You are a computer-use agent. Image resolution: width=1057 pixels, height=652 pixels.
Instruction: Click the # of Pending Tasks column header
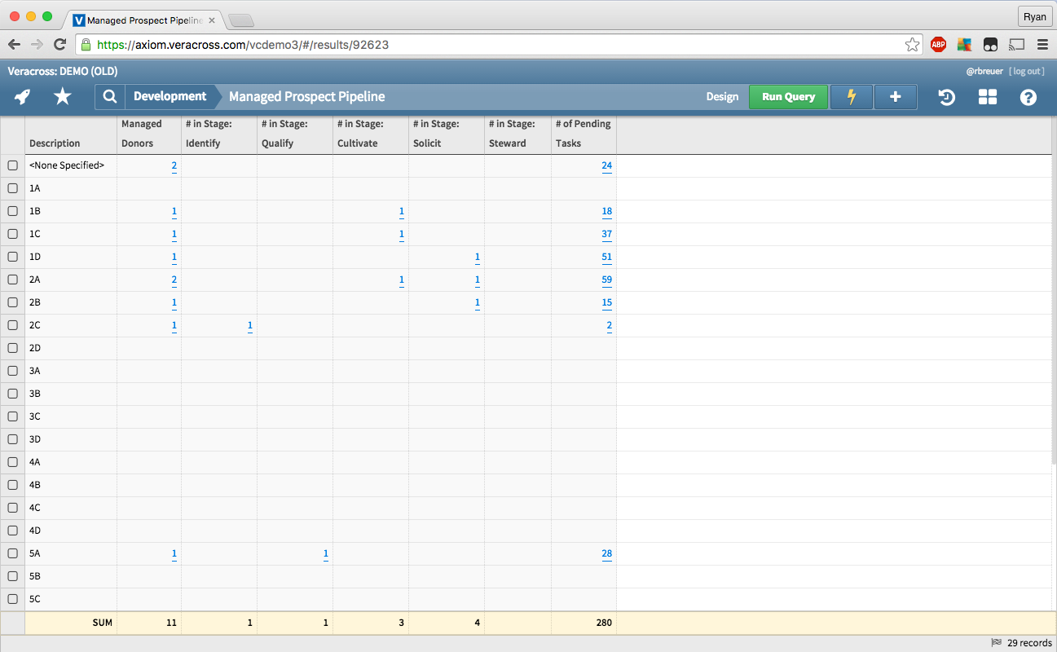(584, 134)
